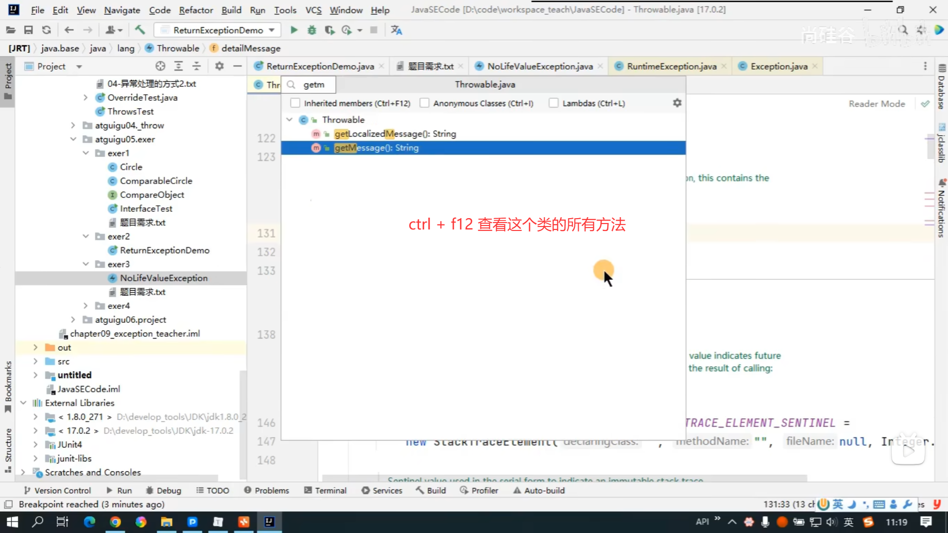Select getLocalizedMessage() method entry
Screen dimensions: 948x533
pos(395,134)
